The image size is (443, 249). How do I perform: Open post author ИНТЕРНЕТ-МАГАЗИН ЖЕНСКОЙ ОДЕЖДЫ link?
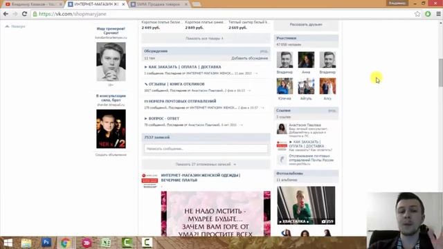coord(200,178)
